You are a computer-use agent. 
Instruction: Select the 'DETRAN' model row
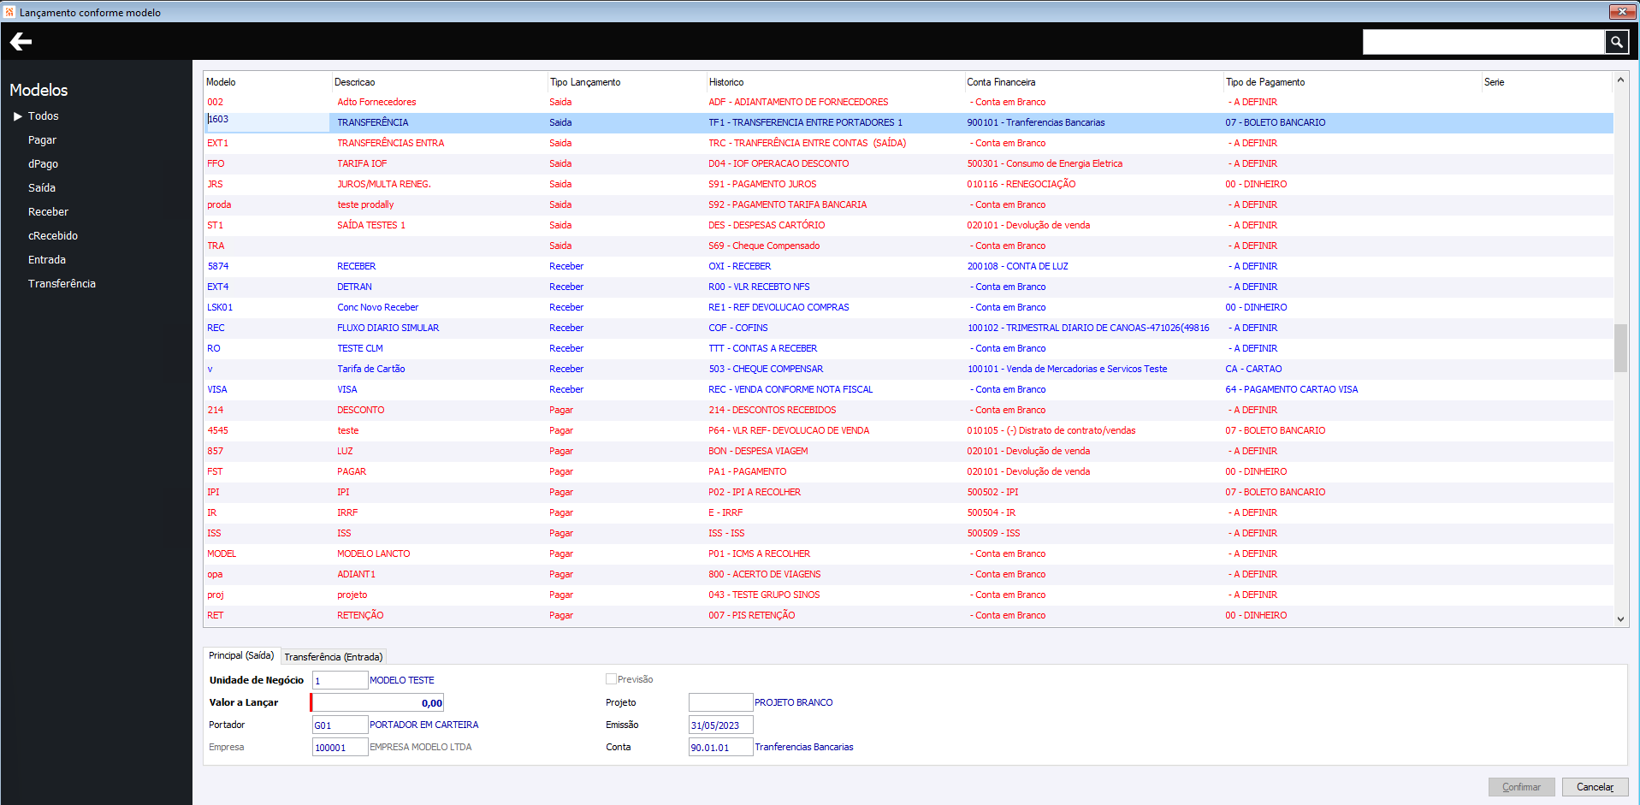click(908, 287)
